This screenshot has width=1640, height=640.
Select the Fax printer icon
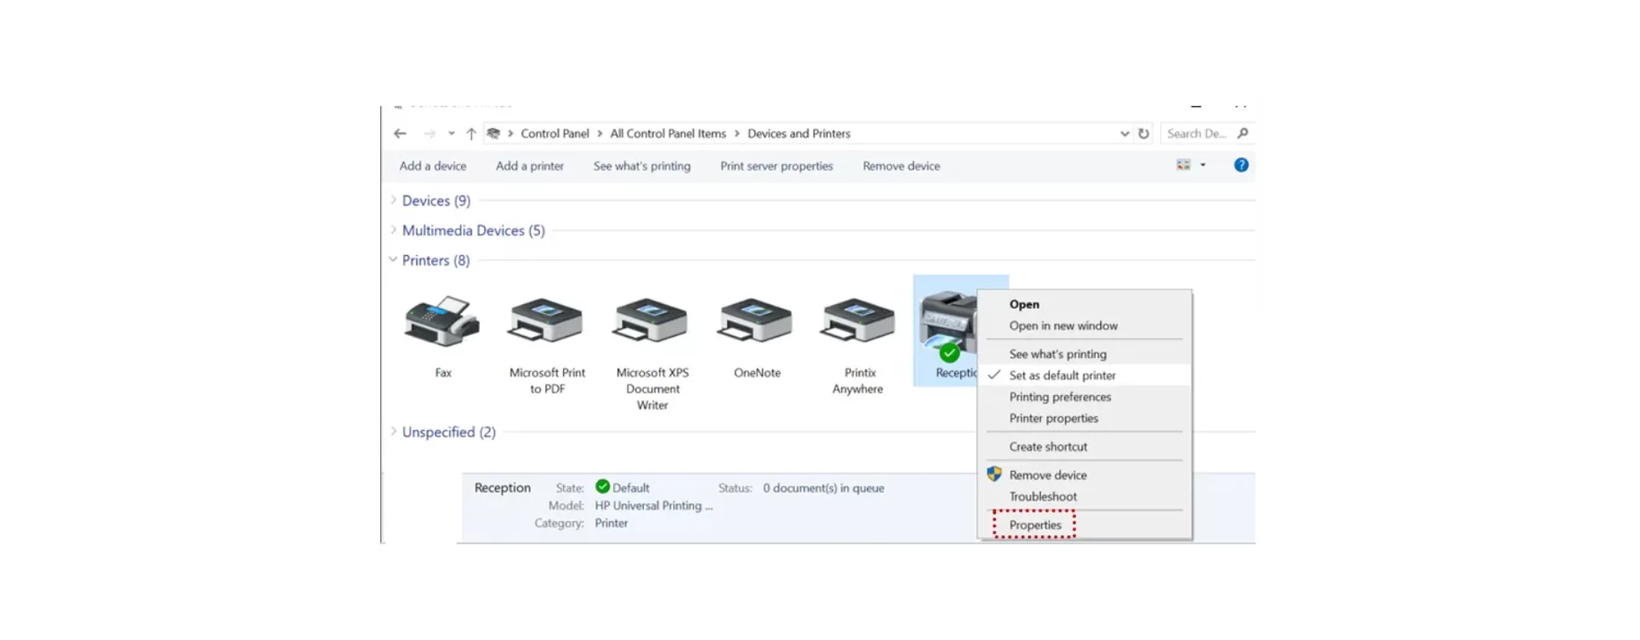point(442,322)
